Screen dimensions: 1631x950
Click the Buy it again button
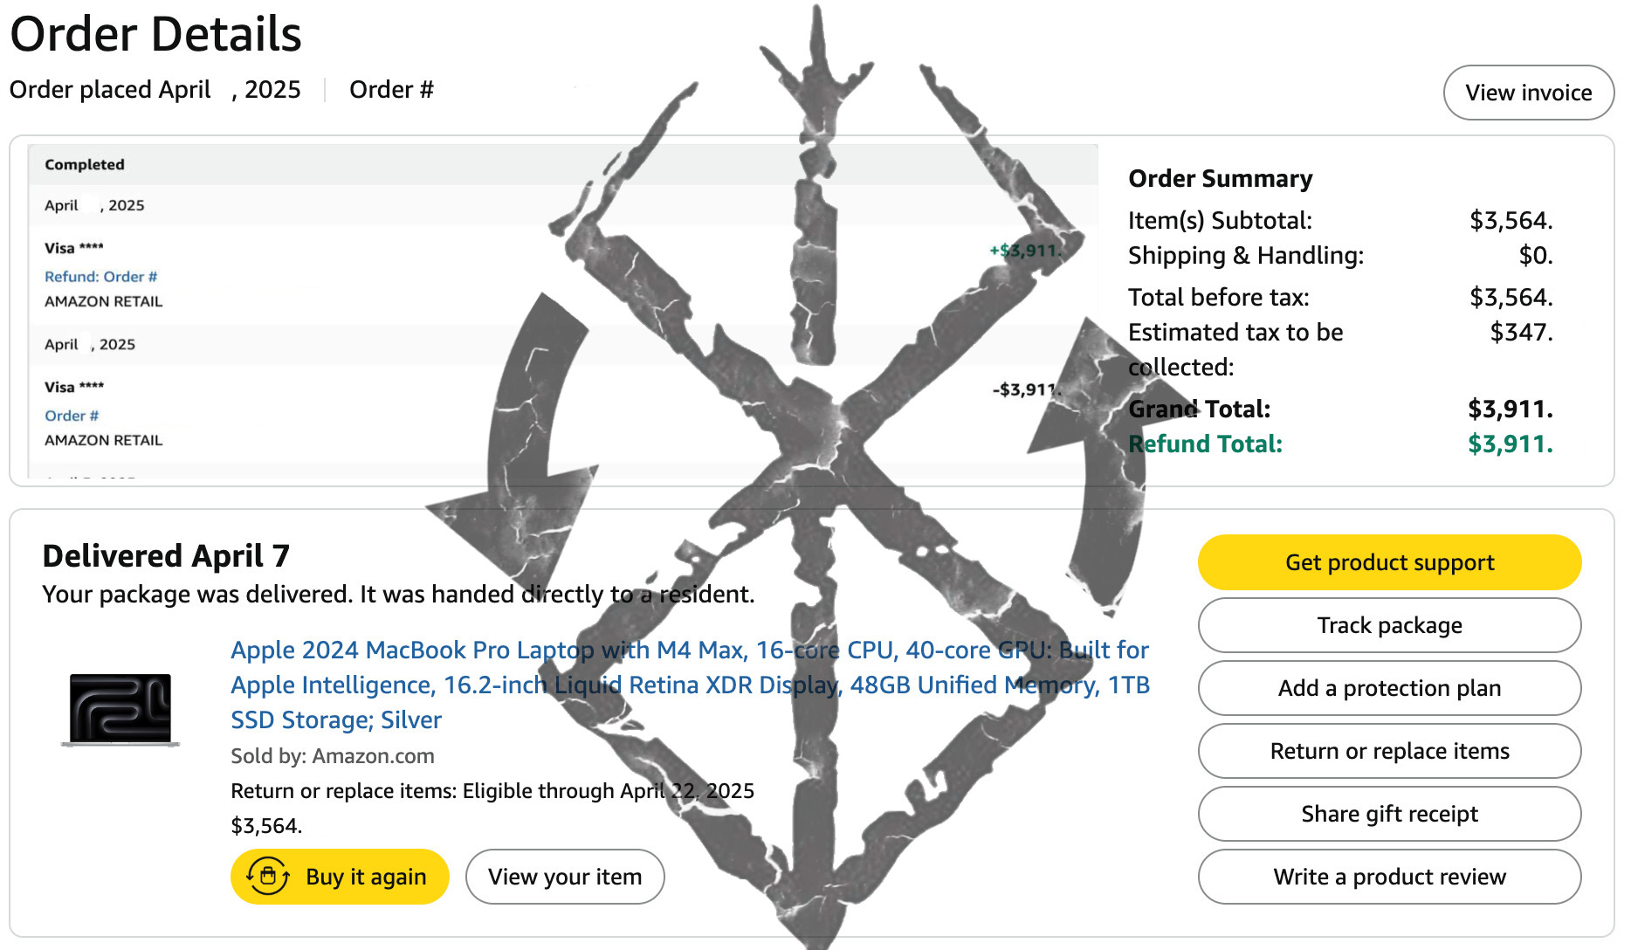340,877
